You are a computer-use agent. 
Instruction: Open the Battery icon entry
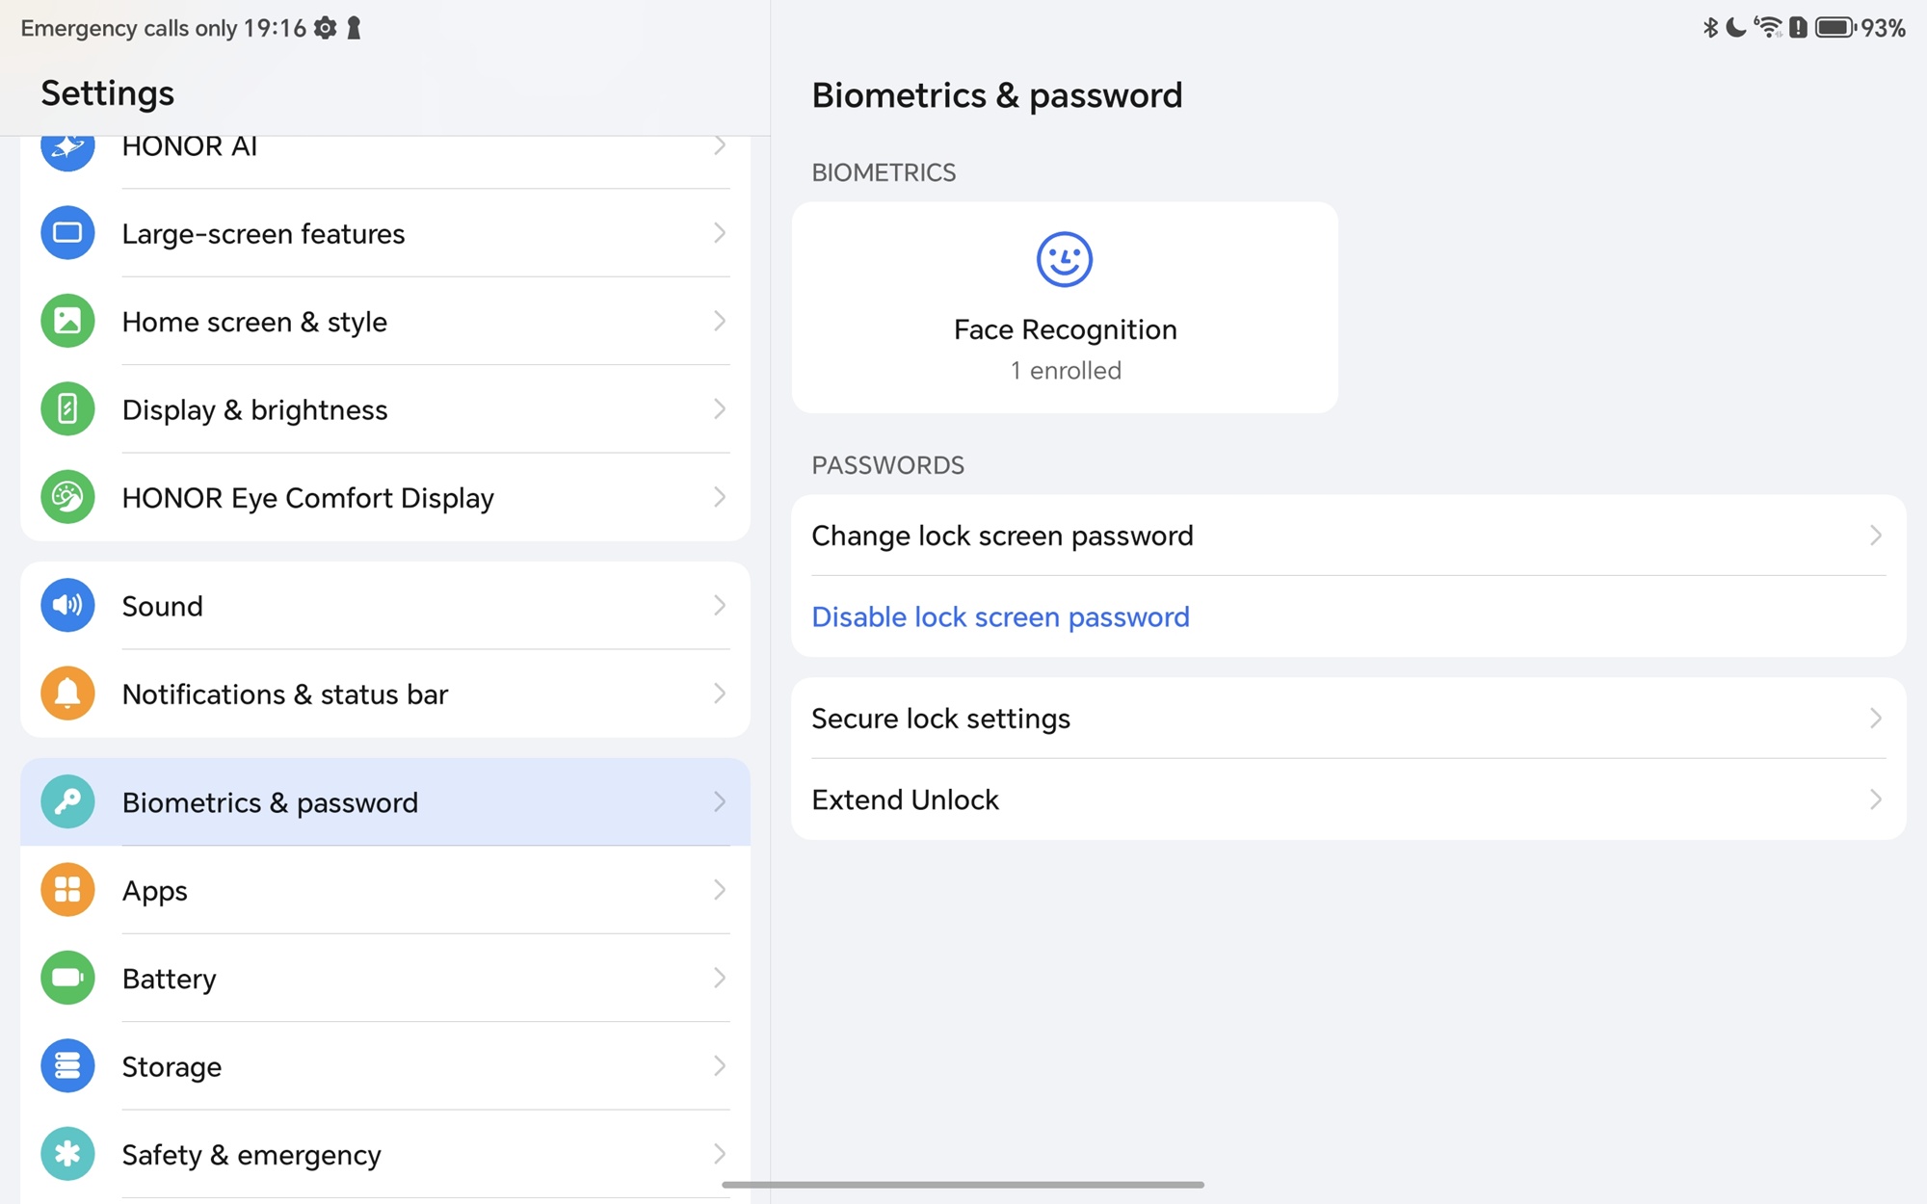(x=67, y=978)
